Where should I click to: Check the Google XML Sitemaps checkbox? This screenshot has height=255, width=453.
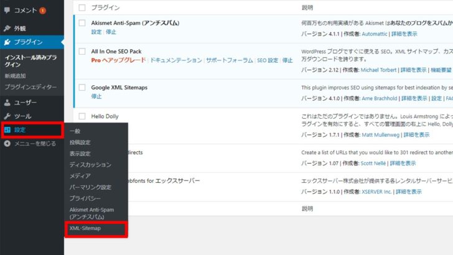click(82, 87)
